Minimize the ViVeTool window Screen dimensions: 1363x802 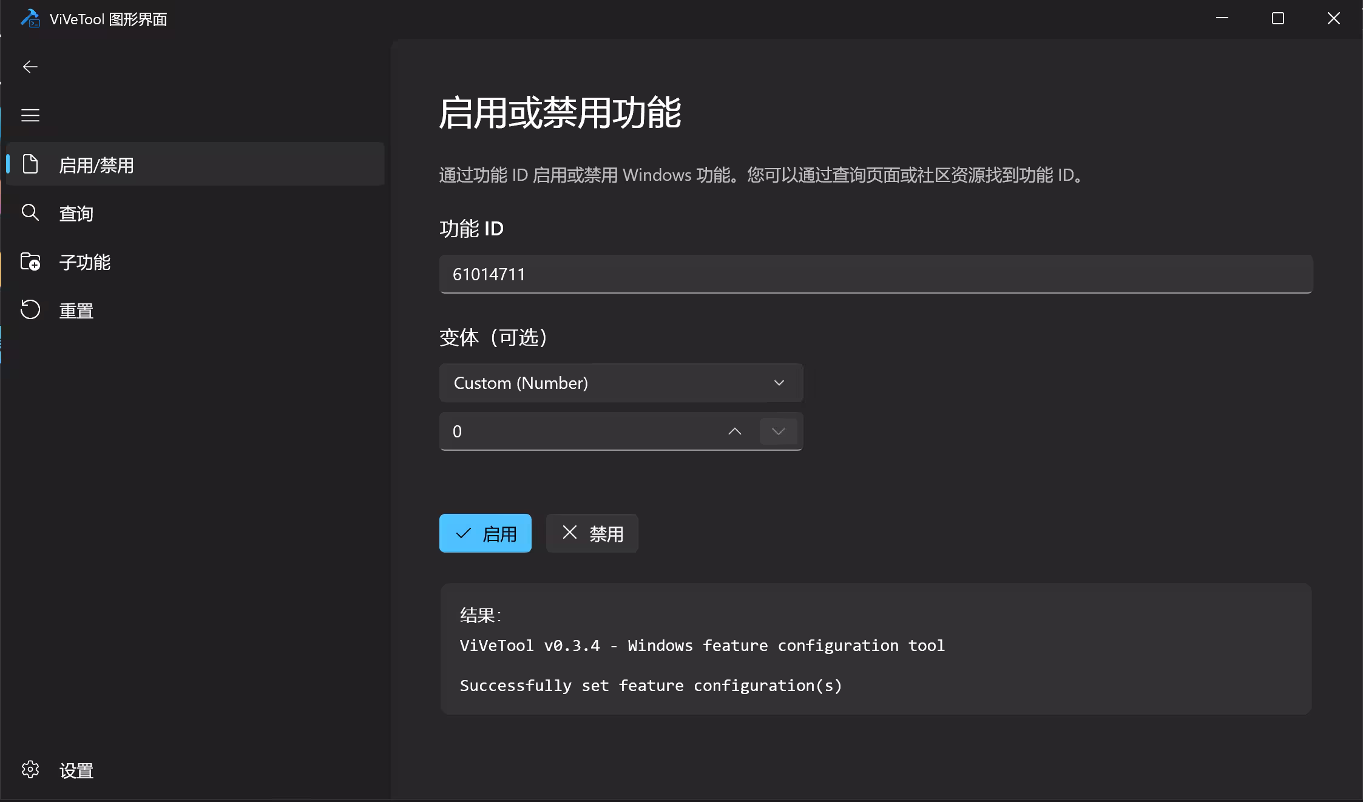point(1222,19)
